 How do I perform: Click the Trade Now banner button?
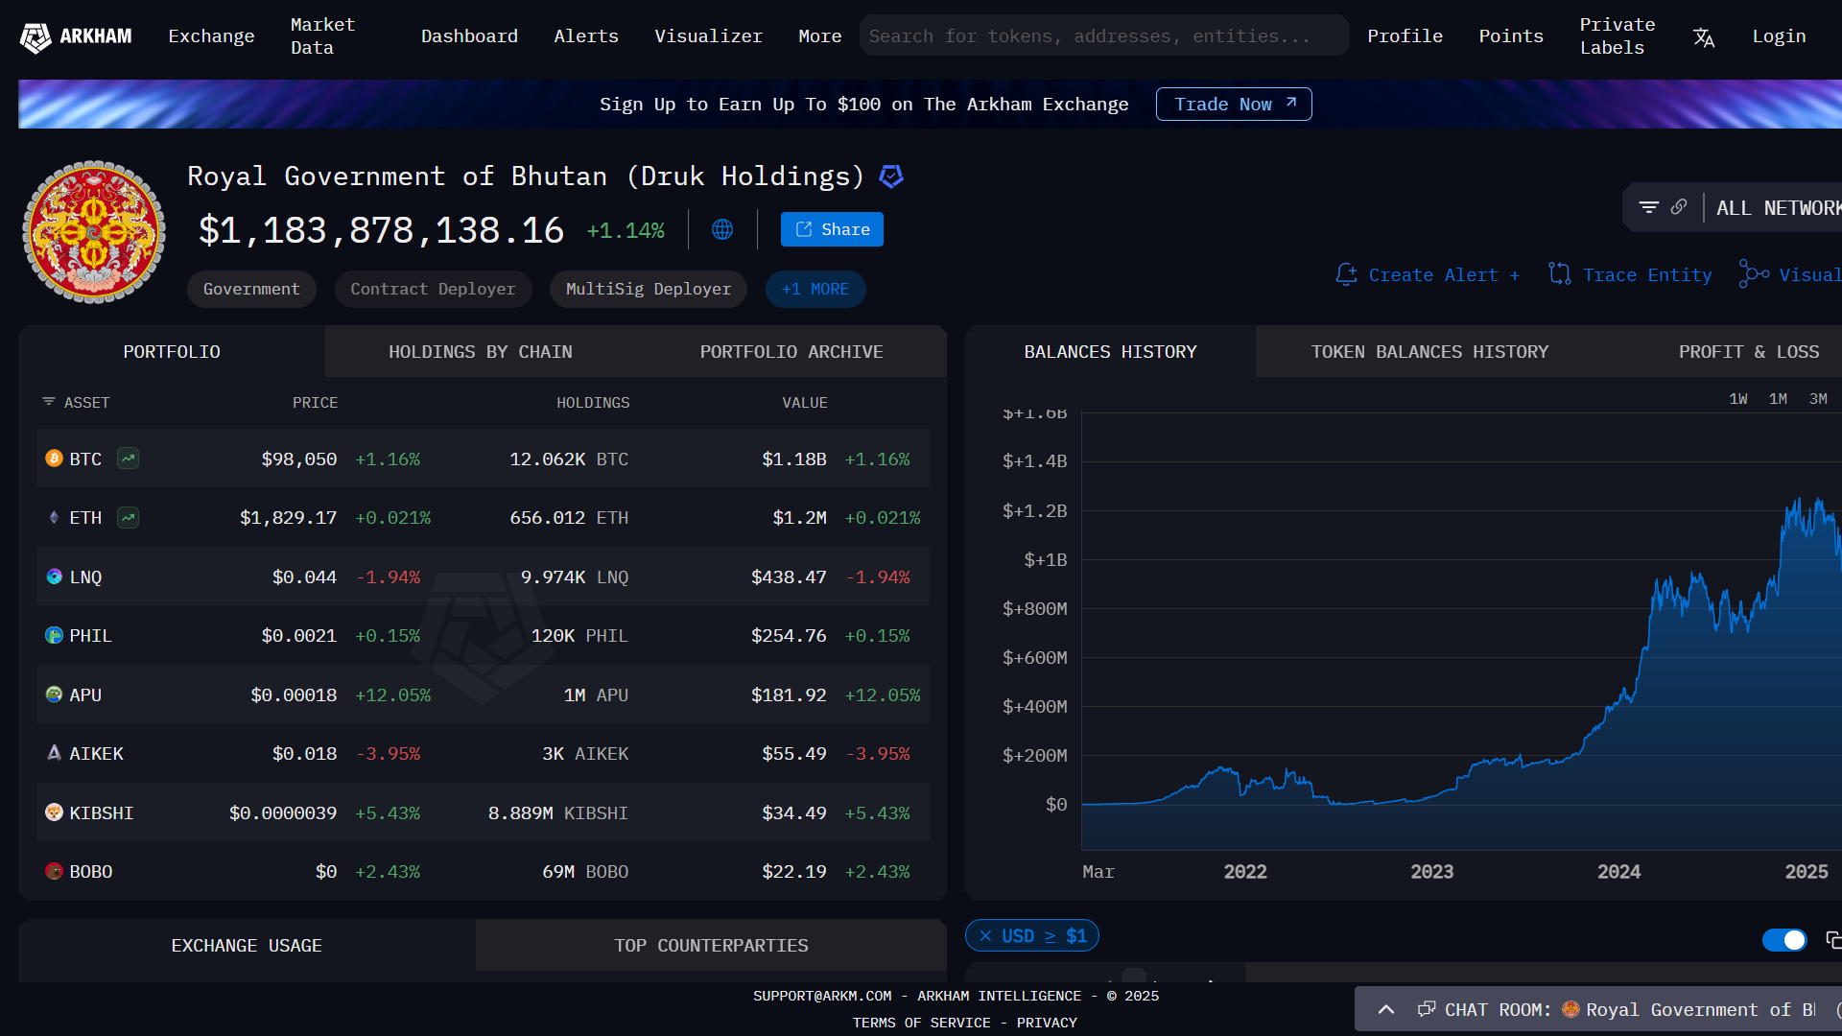pyautogui.click(x=1234, y=105)
